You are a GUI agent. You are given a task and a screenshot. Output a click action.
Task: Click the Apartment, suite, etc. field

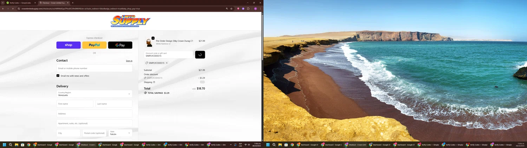[x=95, y=123]
